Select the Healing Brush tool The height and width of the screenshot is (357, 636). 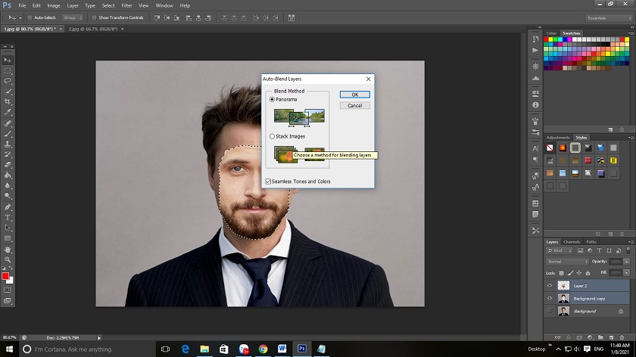click(8, 123)
